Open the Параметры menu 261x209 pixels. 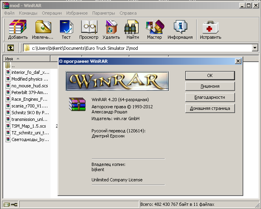point(104,13)
